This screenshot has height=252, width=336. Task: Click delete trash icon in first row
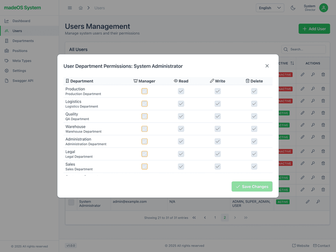(323, 75)
